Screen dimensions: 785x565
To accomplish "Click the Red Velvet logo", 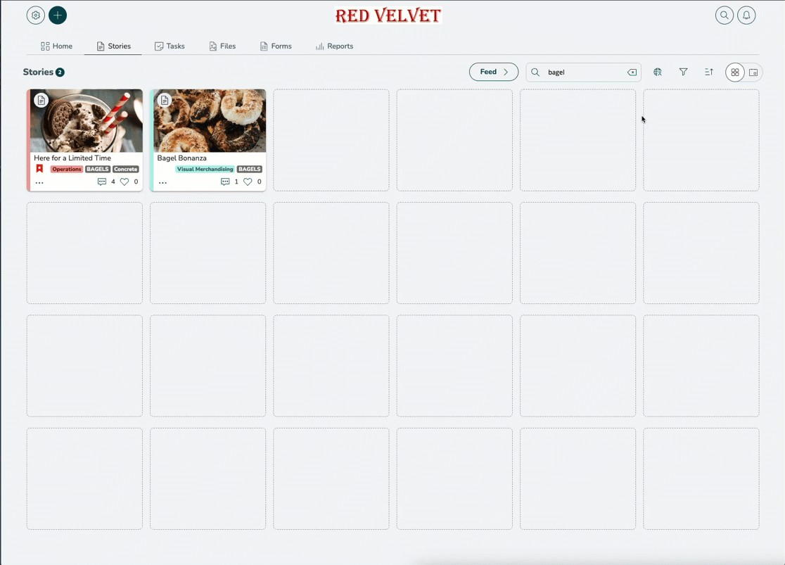I will [x=388, y=15].
